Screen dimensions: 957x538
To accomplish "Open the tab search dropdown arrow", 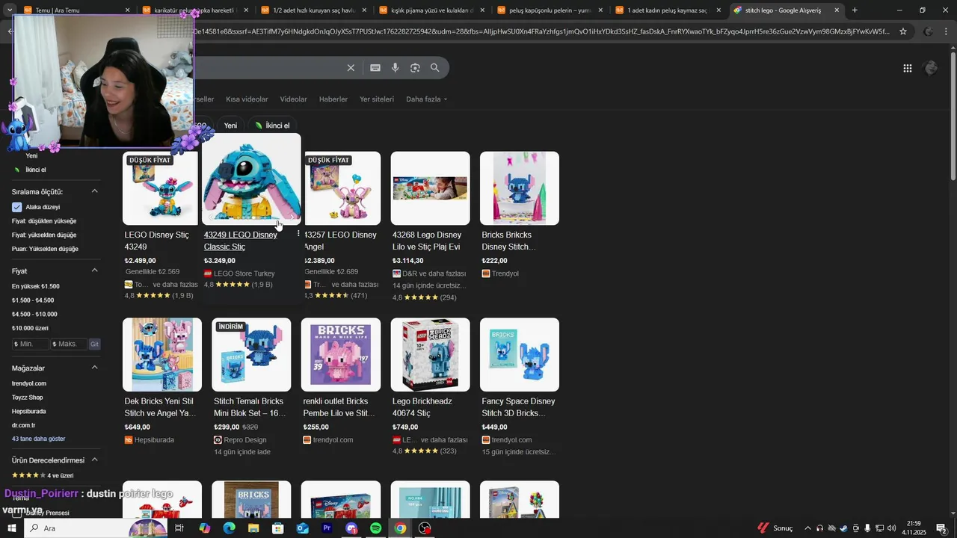I will point(10,10).
